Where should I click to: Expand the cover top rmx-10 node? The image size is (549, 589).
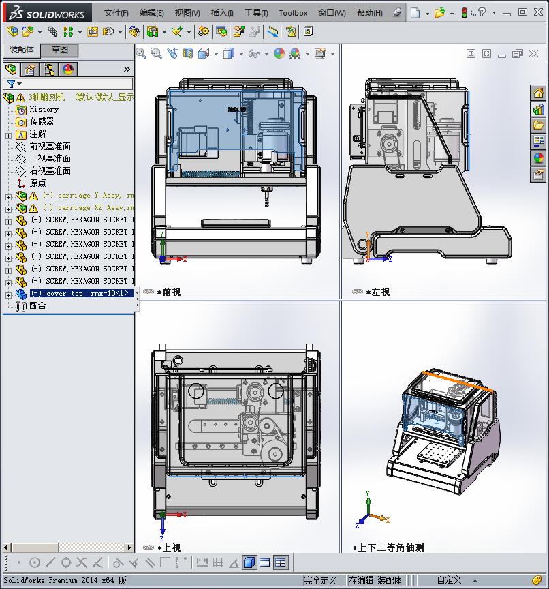(8, 295)
